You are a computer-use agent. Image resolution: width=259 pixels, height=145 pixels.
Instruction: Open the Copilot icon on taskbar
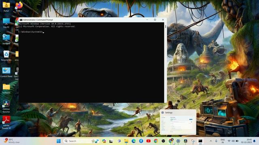[104, 141]
